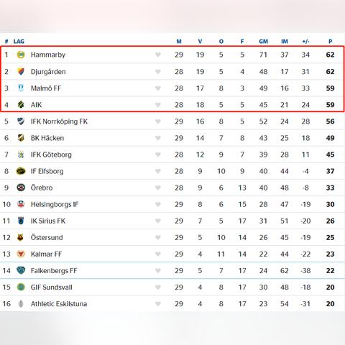Mark Helsingborgs IF as favorite

click(x=158, y=204)
